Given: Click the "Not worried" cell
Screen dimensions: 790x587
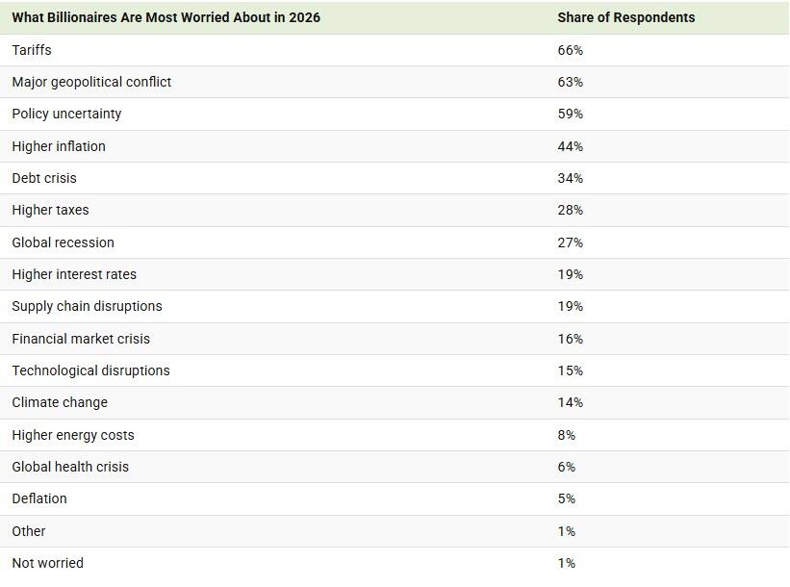Looking at the screenshot, I should [x=47, y=563].
